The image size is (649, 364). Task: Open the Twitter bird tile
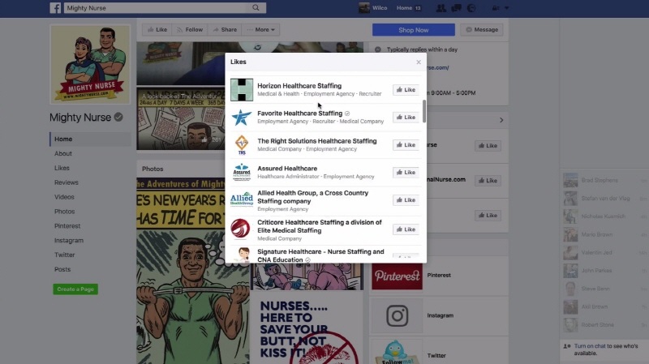(x=397, y=352)
